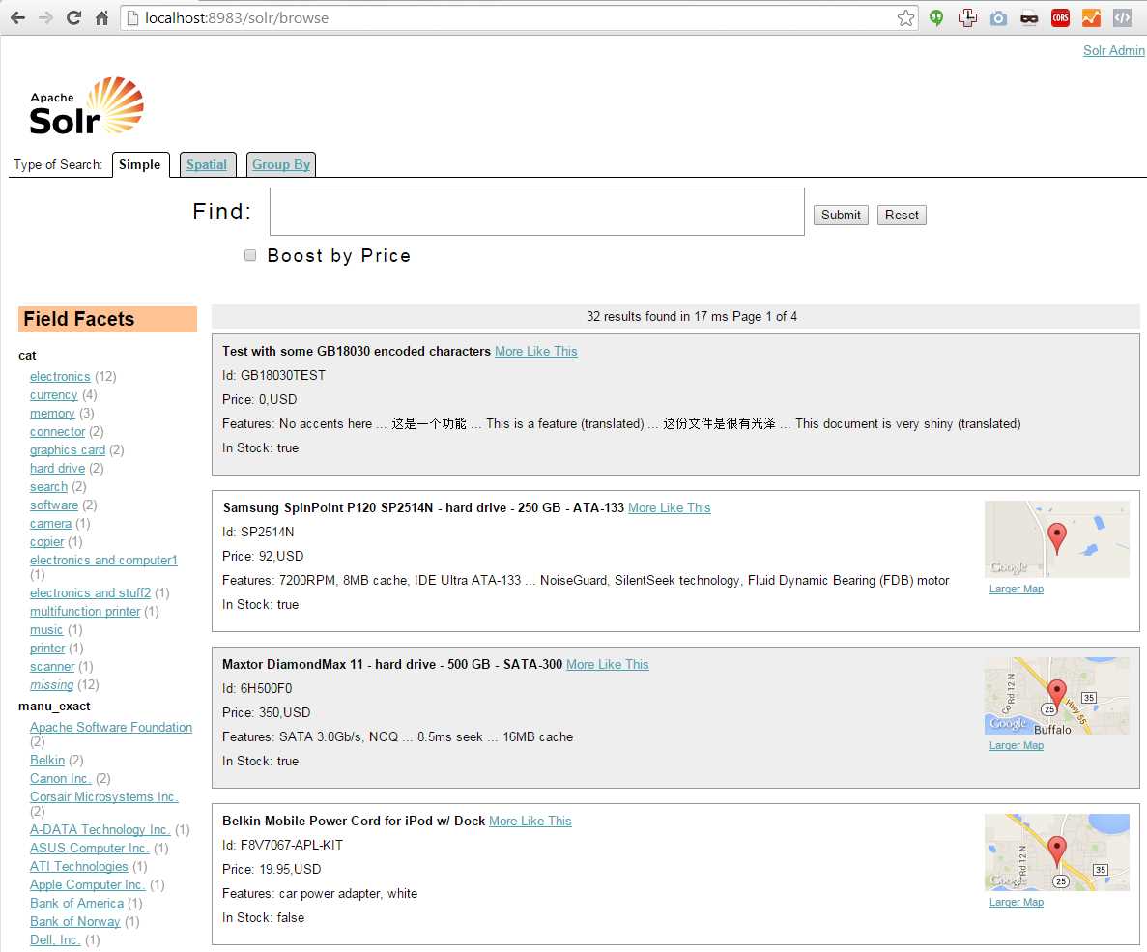
Task: Switch to the Group By tab
Action: point(281,164)
